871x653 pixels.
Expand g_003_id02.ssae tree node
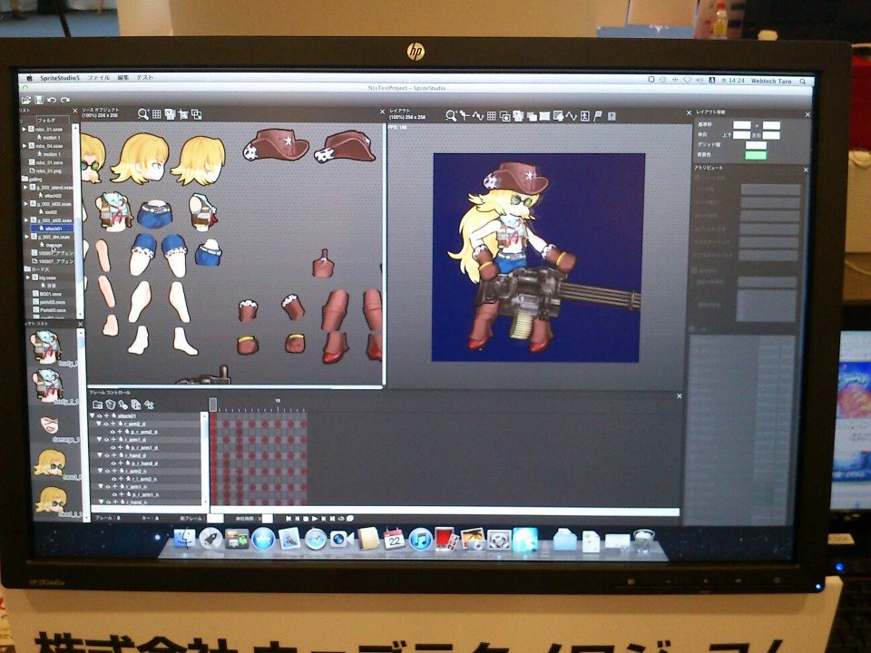click(x=25, y=204)
